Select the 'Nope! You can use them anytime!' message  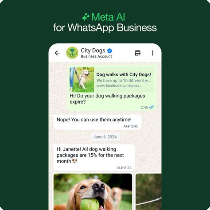click(x=97, y=122)
